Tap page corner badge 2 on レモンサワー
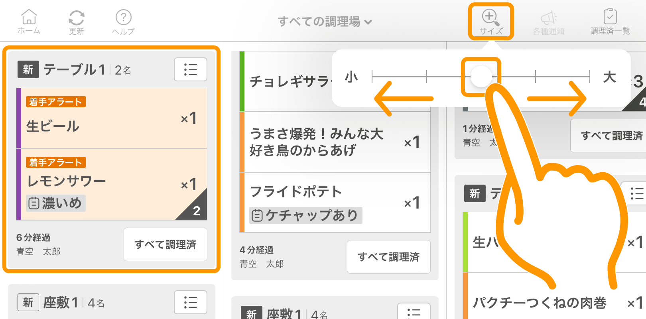Viewport: 646px width, 319px height. (196, 211)
